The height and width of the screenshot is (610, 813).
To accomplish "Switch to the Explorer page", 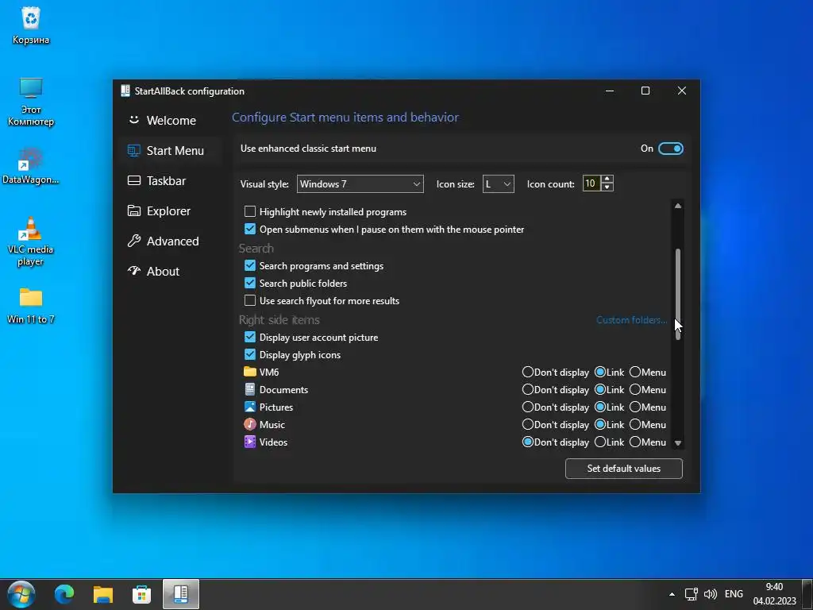I will 171,210.
